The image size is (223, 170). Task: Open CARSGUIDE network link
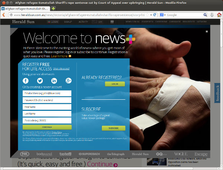click(175, 22)
